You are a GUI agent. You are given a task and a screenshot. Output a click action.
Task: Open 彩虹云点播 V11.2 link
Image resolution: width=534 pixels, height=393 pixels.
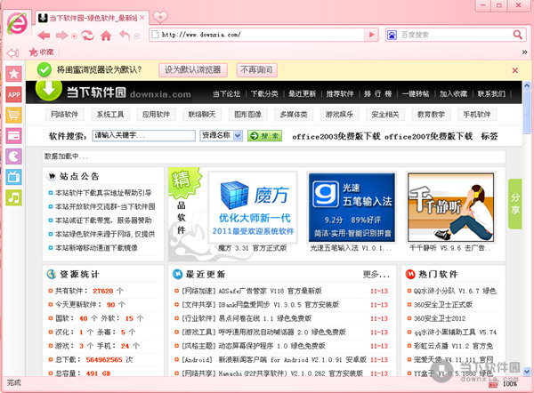[x=453, y=346]
